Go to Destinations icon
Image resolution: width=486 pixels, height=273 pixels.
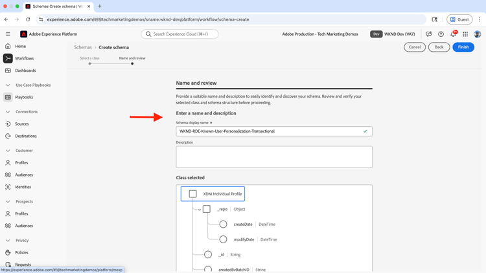tap(8, 136)
